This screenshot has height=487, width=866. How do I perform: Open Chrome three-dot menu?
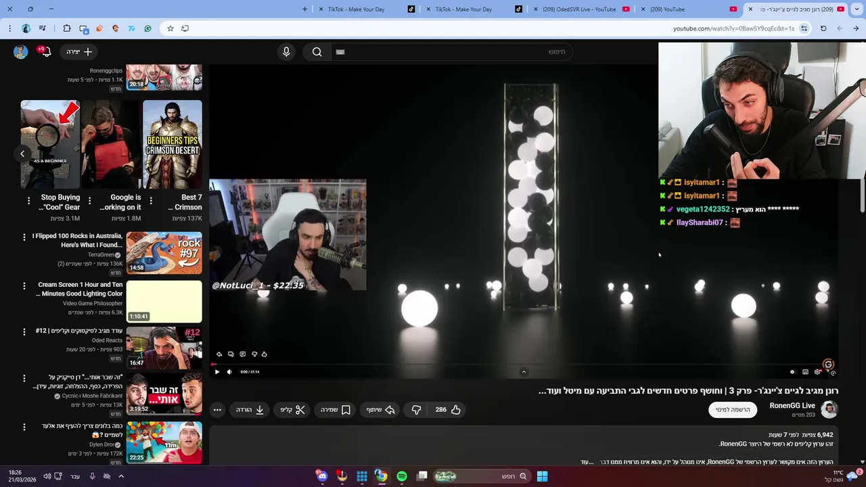coord(9,28)
